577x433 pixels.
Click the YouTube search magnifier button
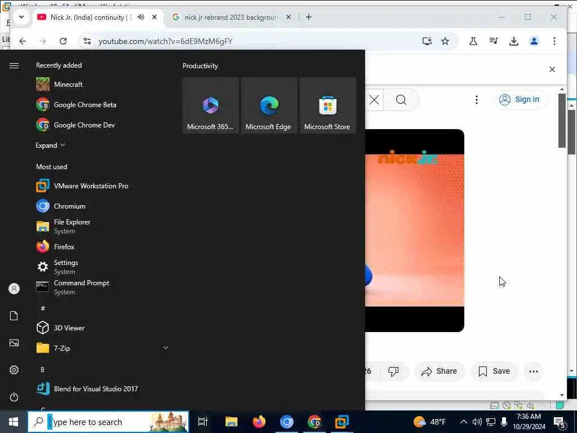401,100
